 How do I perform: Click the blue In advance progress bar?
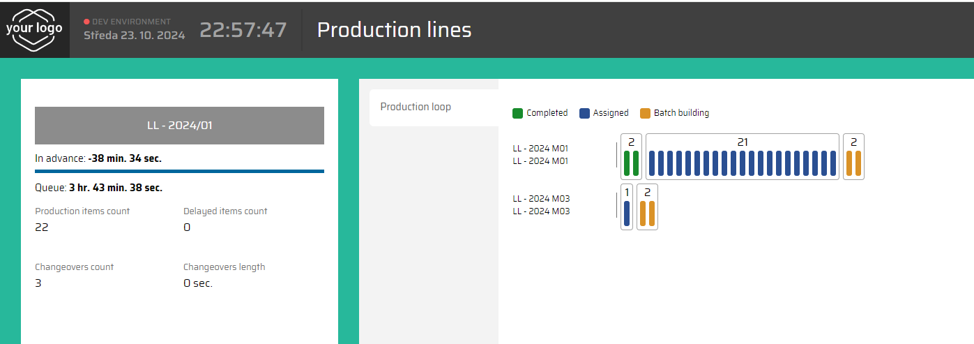pyautogui.click(x=179, y=171)
